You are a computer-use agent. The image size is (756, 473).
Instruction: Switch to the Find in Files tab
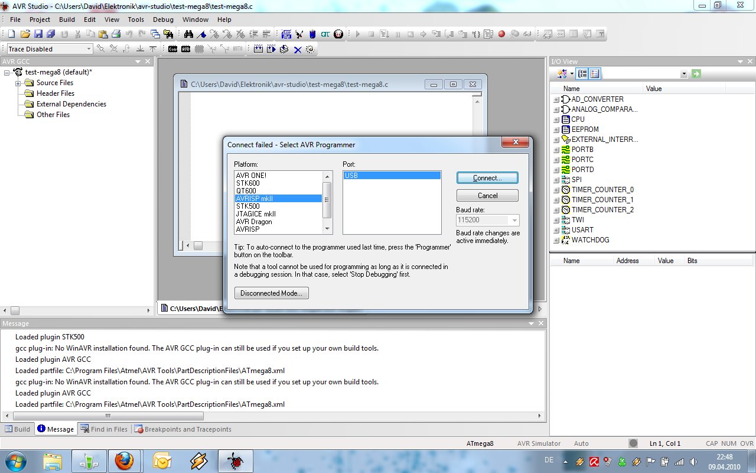104,429
